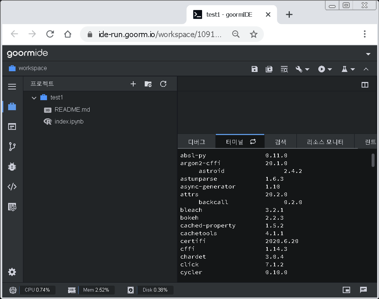Open the zoom magnifier in address bar
Viewport: 379px width, 299px height.
pyautogui.click(x=236, y=34)
